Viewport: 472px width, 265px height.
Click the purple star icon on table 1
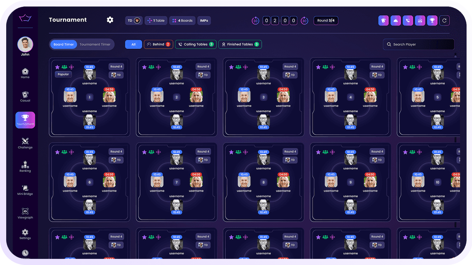click(57, 66)
